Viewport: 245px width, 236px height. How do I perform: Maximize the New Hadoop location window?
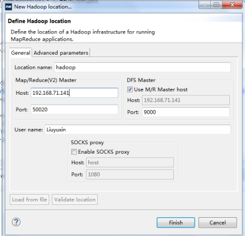point(217,5)
